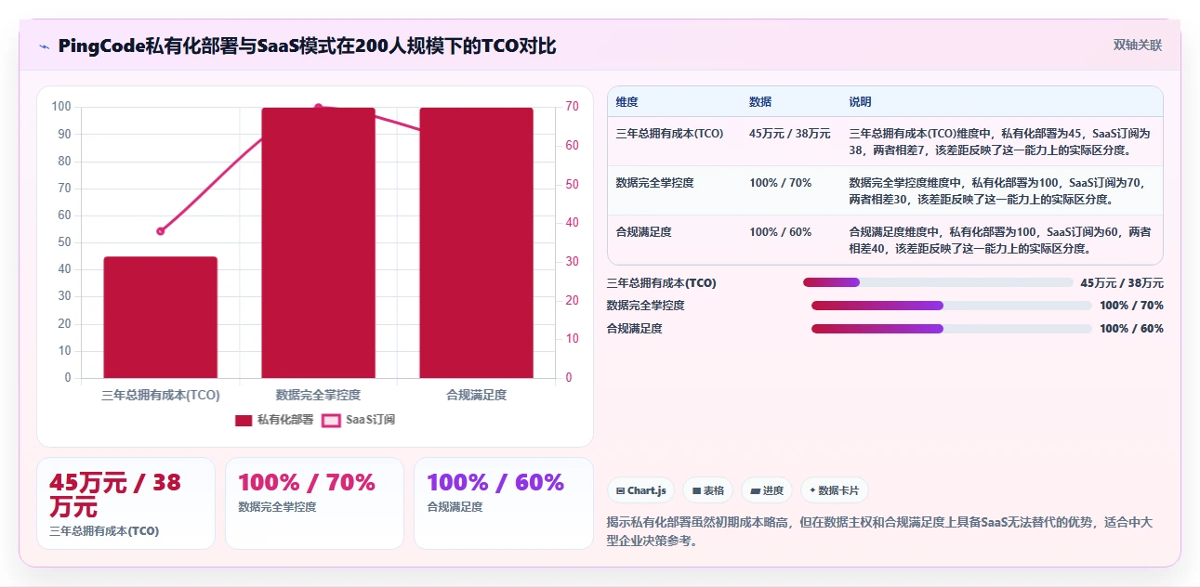1200x587 pixels.
Task: Click the 三年总拥有成本(TCO) bar in chart
Action: click(160, 318)
